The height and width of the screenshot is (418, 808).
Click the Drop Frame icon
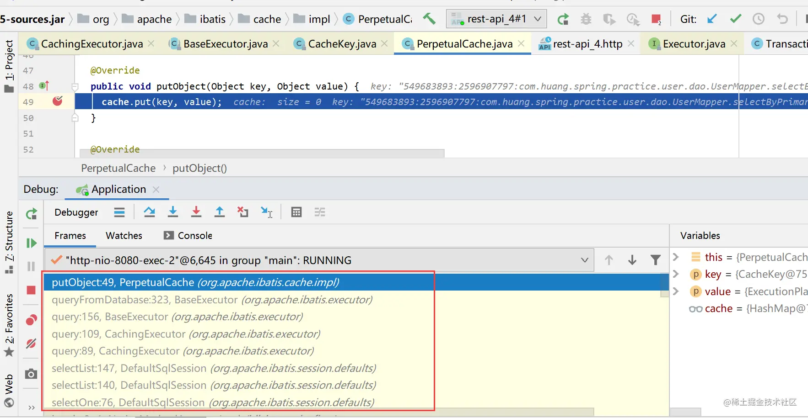tap(242, 212)
